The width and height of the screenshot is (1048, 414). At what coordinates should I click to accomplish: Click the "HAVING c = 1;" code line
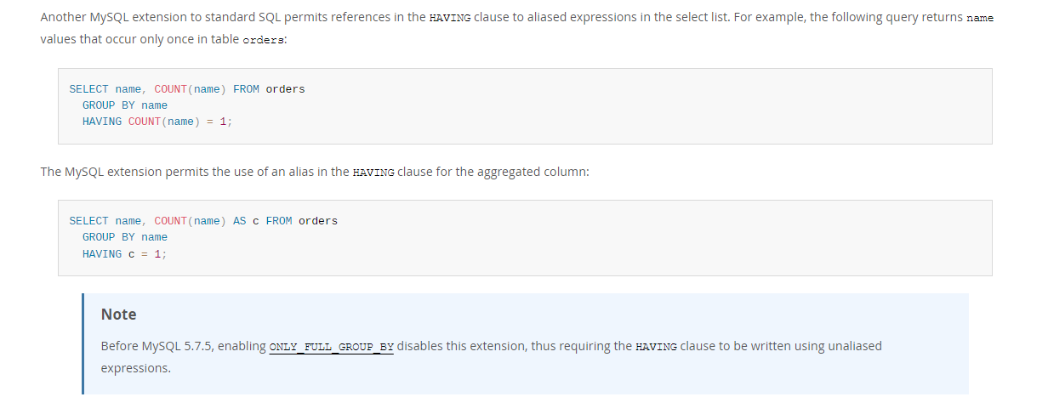coord(124,253)
